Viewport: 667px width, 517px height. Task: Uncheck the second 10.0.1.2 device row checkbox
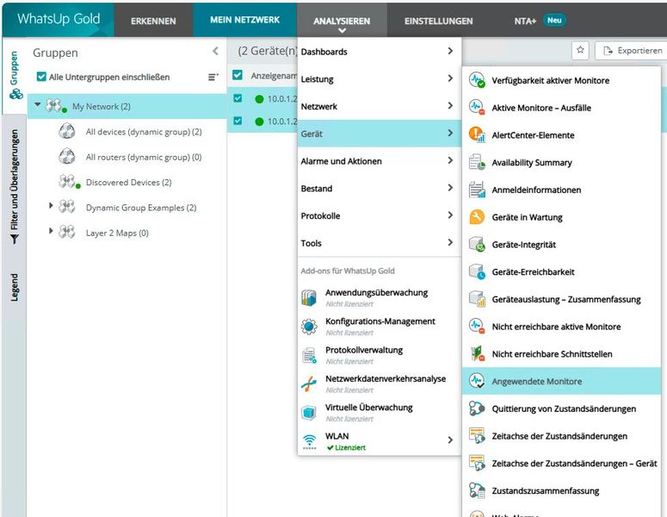click(x=238, y=121)
